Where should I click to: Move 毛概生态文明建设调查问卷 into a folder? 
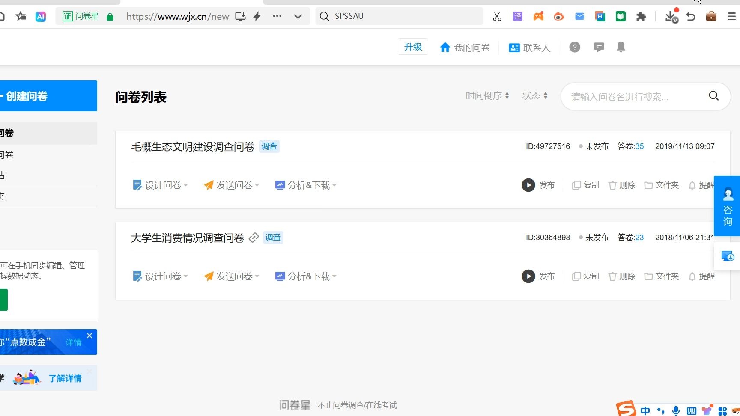pos(662,185)
